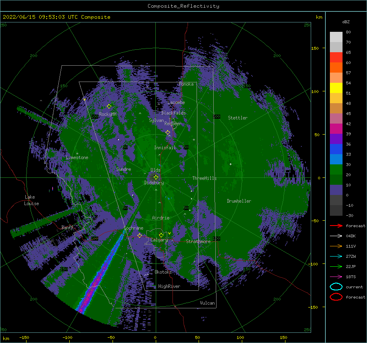The image size is (367, 343).
Task: Click the Limestone label
Action: click(77, 157)
